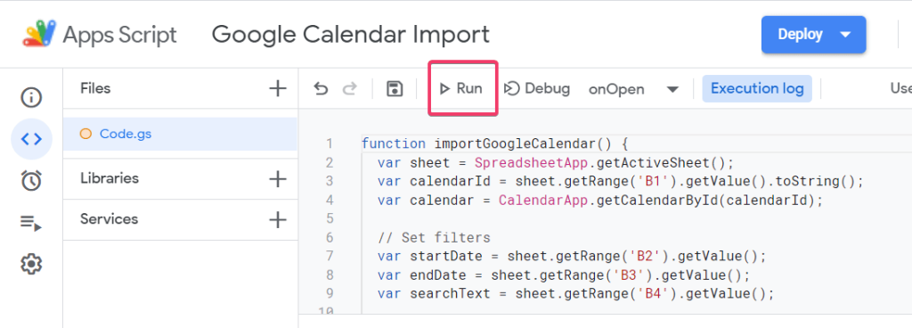
Task: Add a new file with plus icon
Action: pyautogui.click(x=278, y=88)
